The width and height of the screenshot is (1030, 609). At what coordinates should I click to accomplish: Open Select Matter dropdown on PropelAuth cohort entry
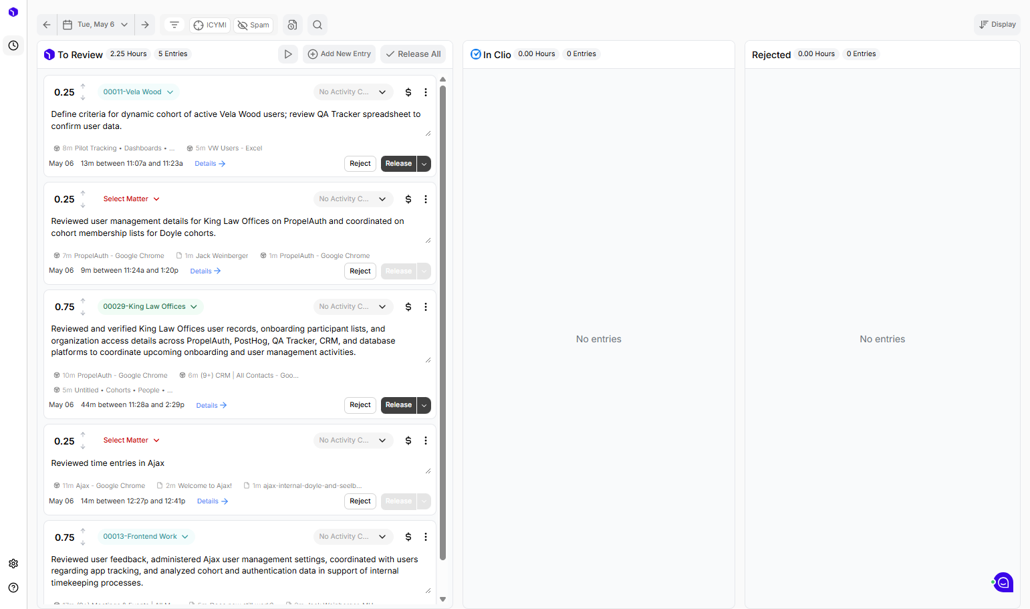(x=131, y=199)
